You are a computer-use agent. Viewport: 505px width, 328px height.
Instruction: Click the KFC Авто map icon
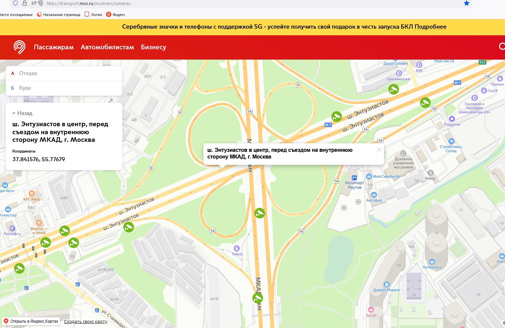(32, 193)
